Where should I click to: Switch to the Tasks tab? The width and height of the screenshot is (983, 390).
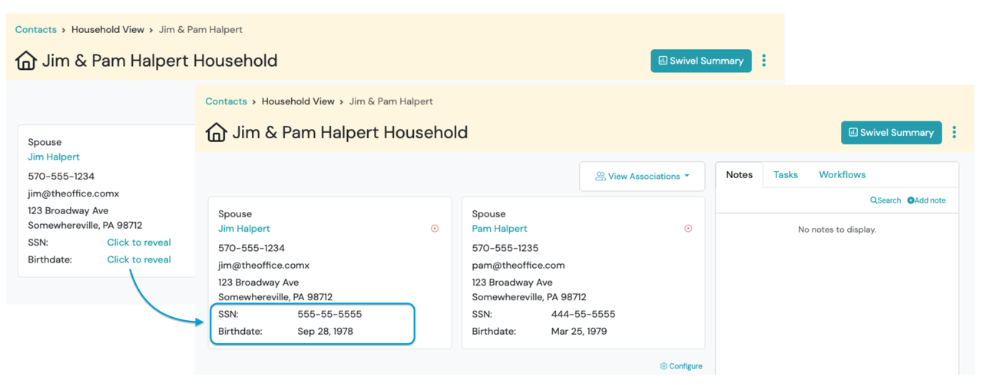pos(785,175)
